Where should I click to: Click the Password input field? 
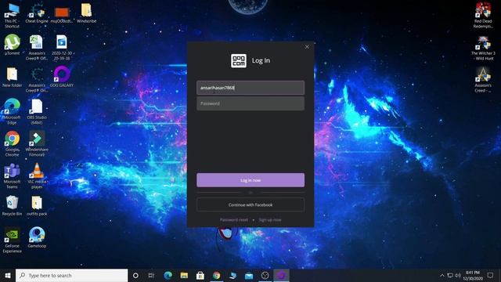click(250, 103)
